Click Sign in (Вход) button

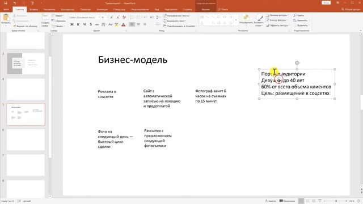326,3
